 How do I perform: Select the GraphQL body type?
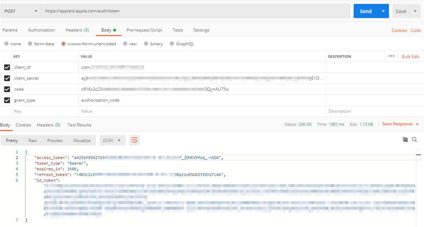(x=182, y=44)
